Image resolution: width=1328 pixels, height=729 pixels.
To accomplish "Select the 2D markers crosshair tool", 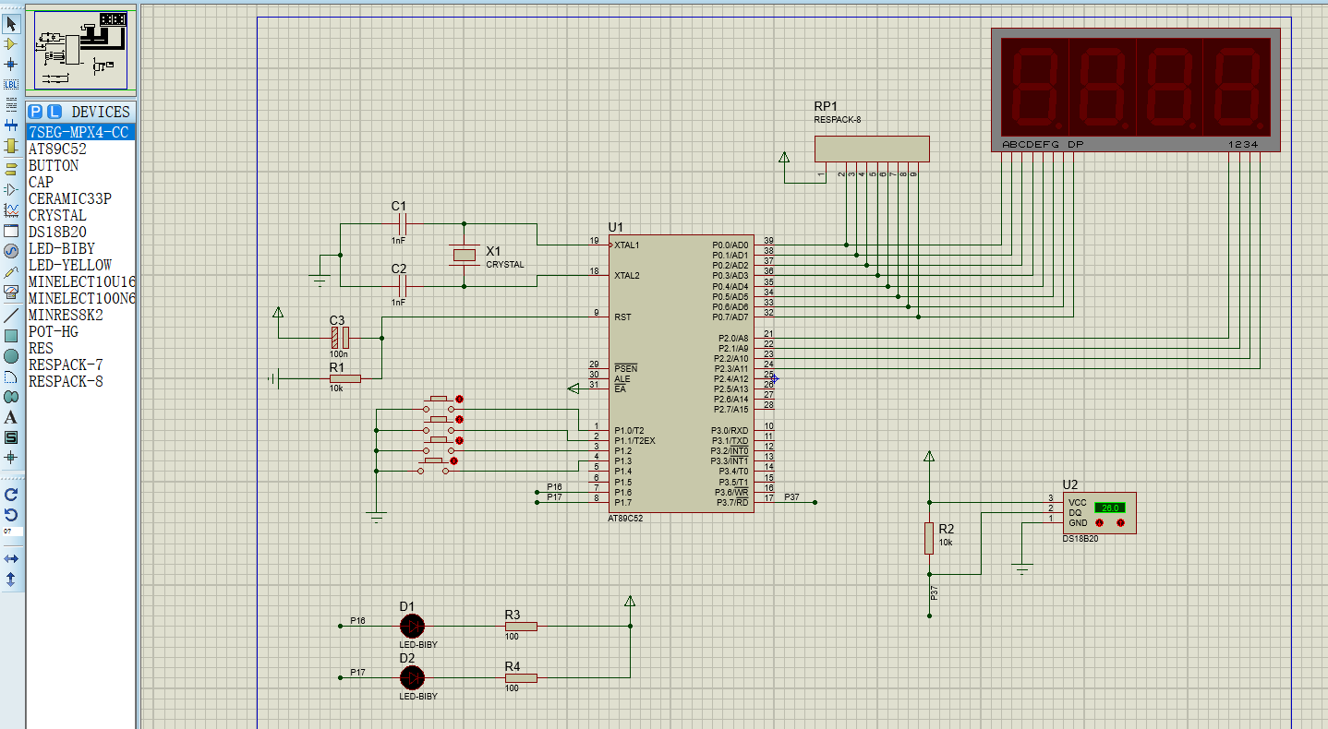I will pyautogui.click(x=11, y=458).
